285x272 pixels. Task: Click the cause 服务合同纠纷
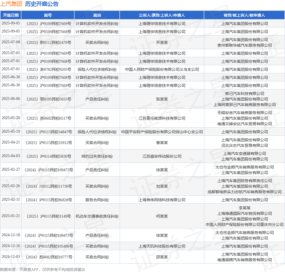[x=97, y=200]
